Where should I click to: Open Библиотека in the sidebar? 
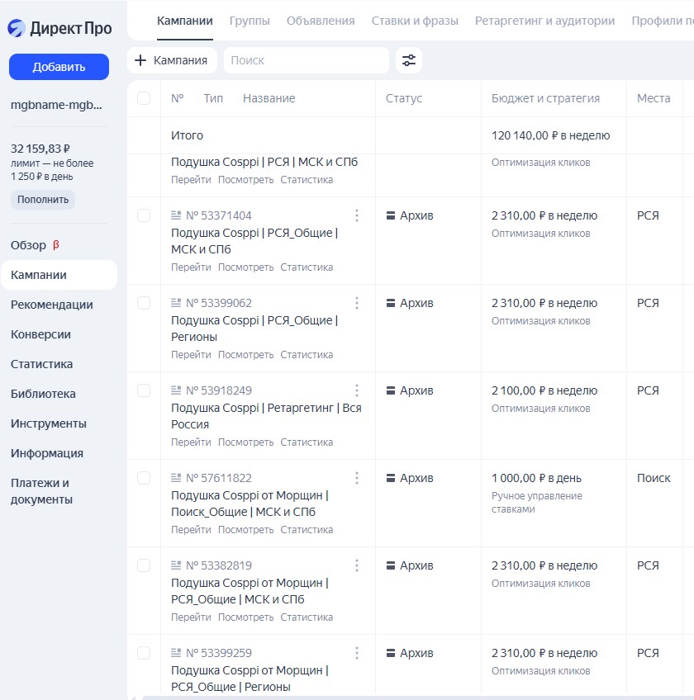43,394
